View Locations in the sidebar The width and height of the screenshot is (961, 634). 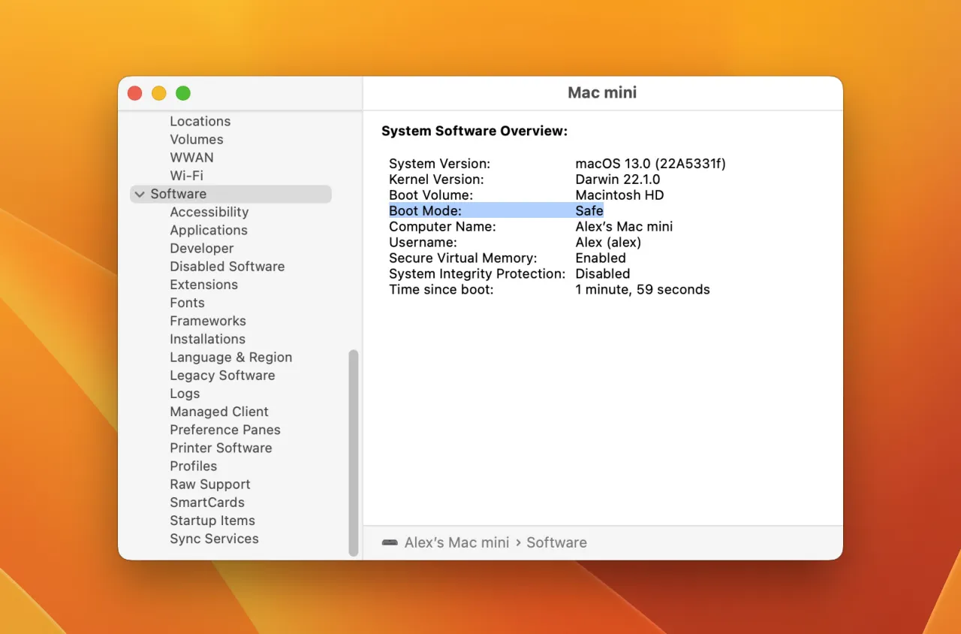coord(200,121)
